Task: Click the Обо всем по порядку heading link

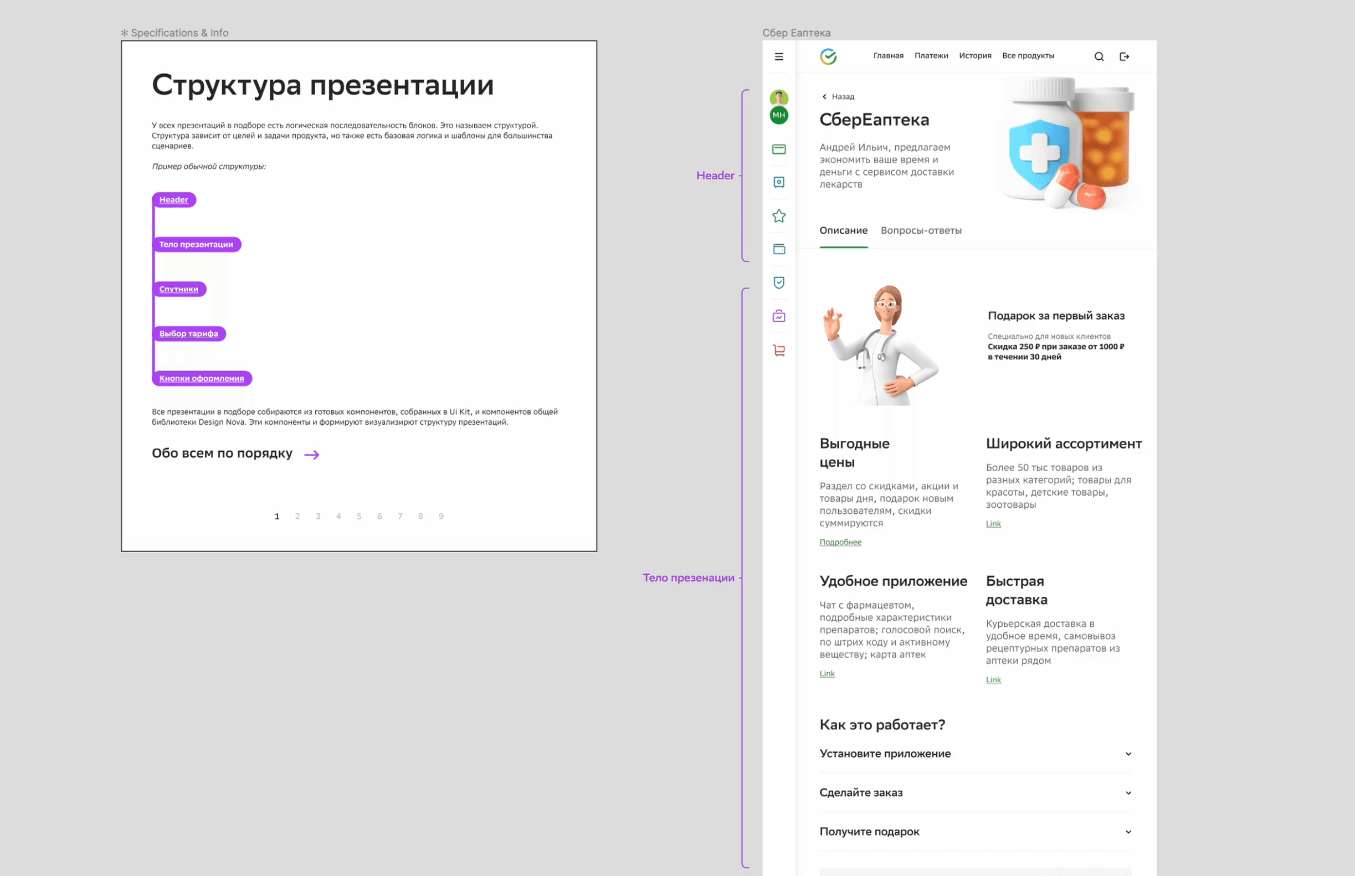Action: pyautogui.click(x=222, y=454)
